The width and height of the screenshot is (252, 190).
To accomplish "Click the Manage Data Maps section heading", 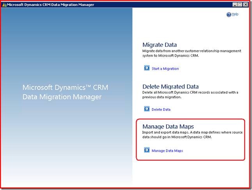I will pyautogui.click(x=168, y=126).
